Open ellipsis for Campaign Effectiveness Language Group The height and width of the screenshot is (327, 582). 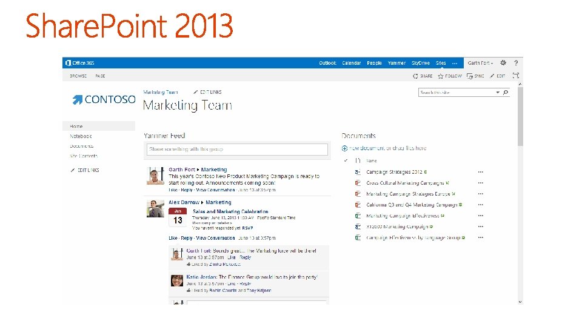click(x=481, y=237)
